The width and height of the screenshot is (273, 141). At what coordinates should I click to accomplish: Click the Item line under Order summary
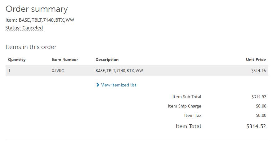pos(40,20)
